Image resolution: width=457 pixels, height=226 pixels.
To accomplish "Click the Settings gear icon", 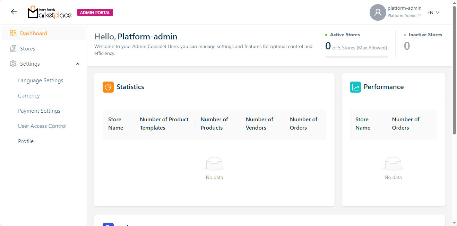I will click(13, 64).
